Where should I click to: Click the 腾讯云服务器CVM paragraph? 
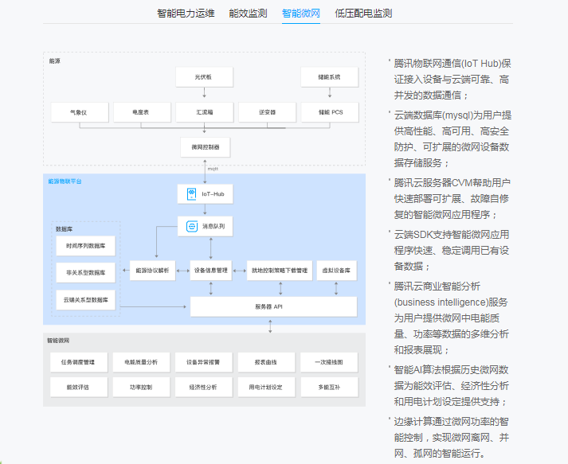click(452, 199)
